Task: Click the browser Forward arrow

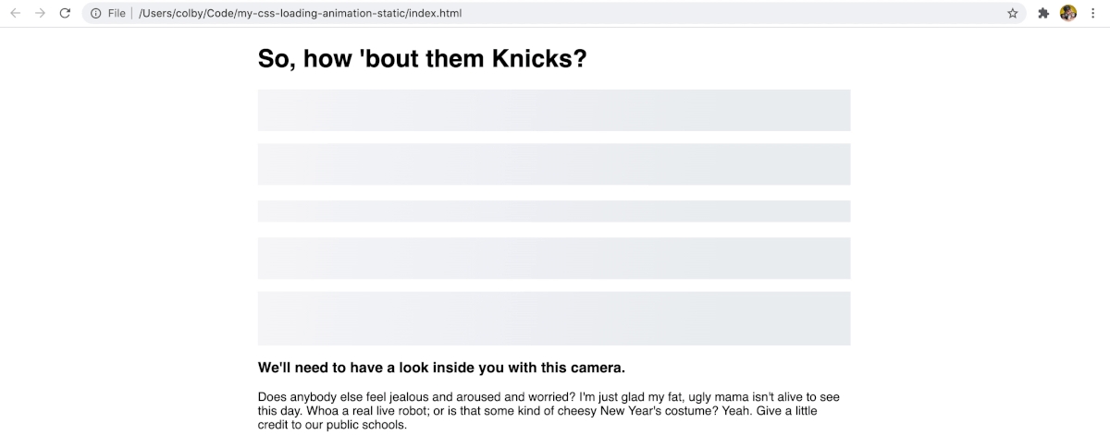Action: tap(40, 14)
